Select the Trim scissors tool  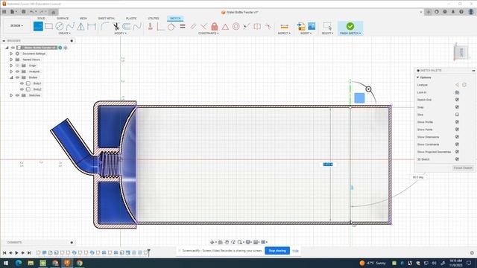pos(116,27)
